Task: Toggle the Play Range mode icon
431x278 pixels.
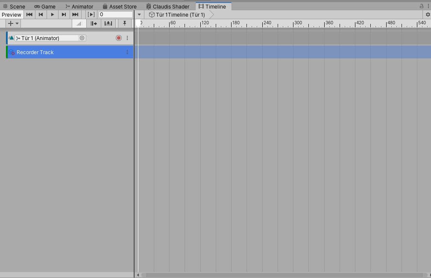Action: pos(91,14)
